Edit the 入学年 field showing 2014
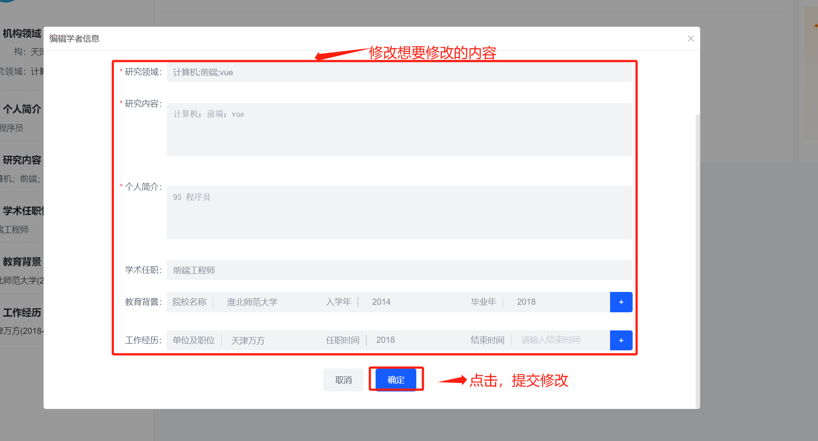The height and width of the screenshot is (441, 818). coord(411,302)
